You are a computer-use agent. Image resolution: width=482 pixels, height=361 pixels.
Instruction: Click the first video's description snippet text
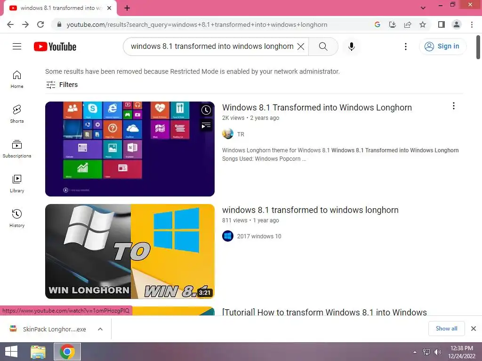(x=340, y=154)
